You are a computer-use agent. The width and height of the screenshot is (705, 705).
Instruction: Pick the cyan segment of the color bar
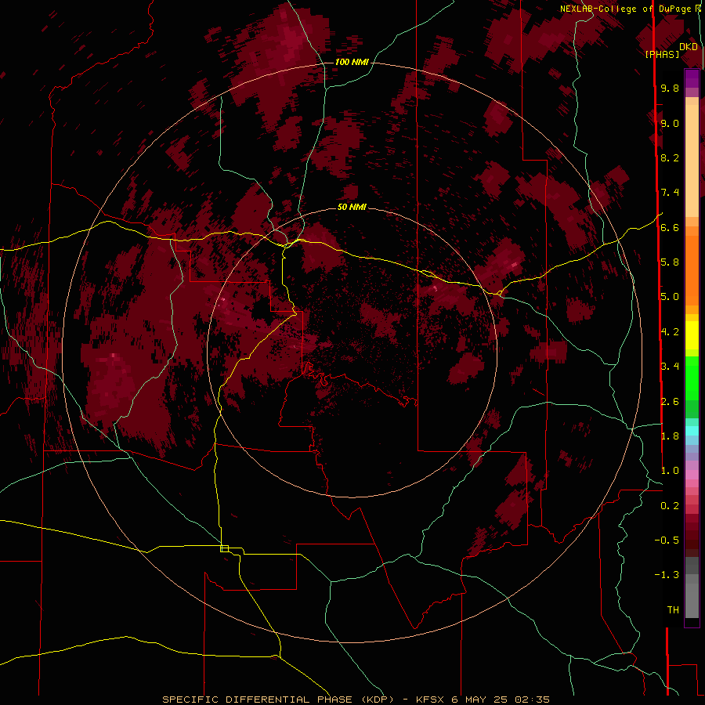click(x=692, y=431)
